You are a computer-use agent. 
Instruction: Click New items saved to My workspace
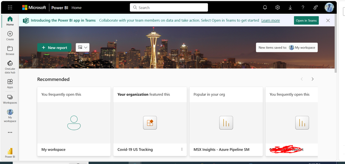coord(287,48)
